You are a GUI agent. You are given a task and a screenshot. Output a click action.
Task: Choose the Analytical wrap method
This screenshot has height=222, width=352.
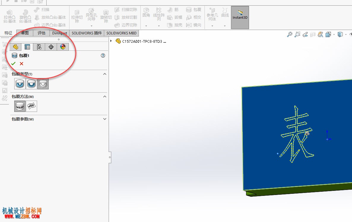coord(20,106)
